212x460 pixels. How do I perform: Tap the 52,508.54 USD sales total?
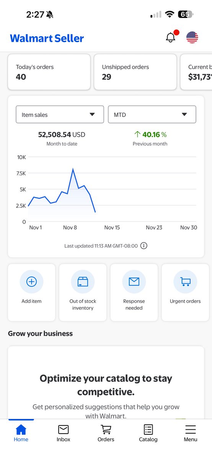[x=62, y=135]
